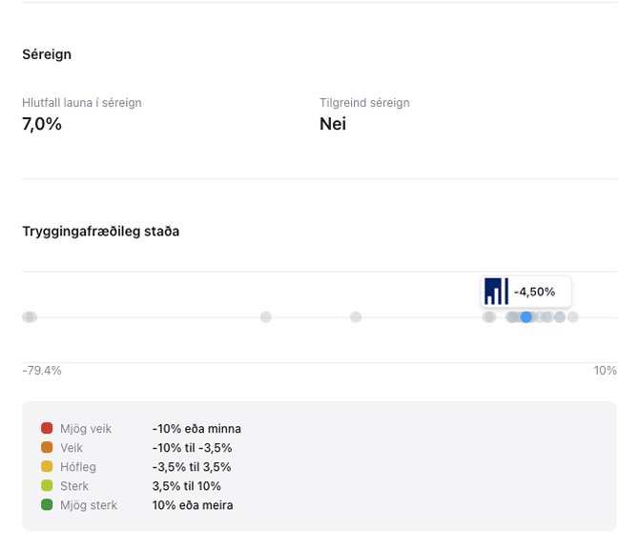
Task: Click the 7,0% séreign percentage value
Action: tap(42, 124)
